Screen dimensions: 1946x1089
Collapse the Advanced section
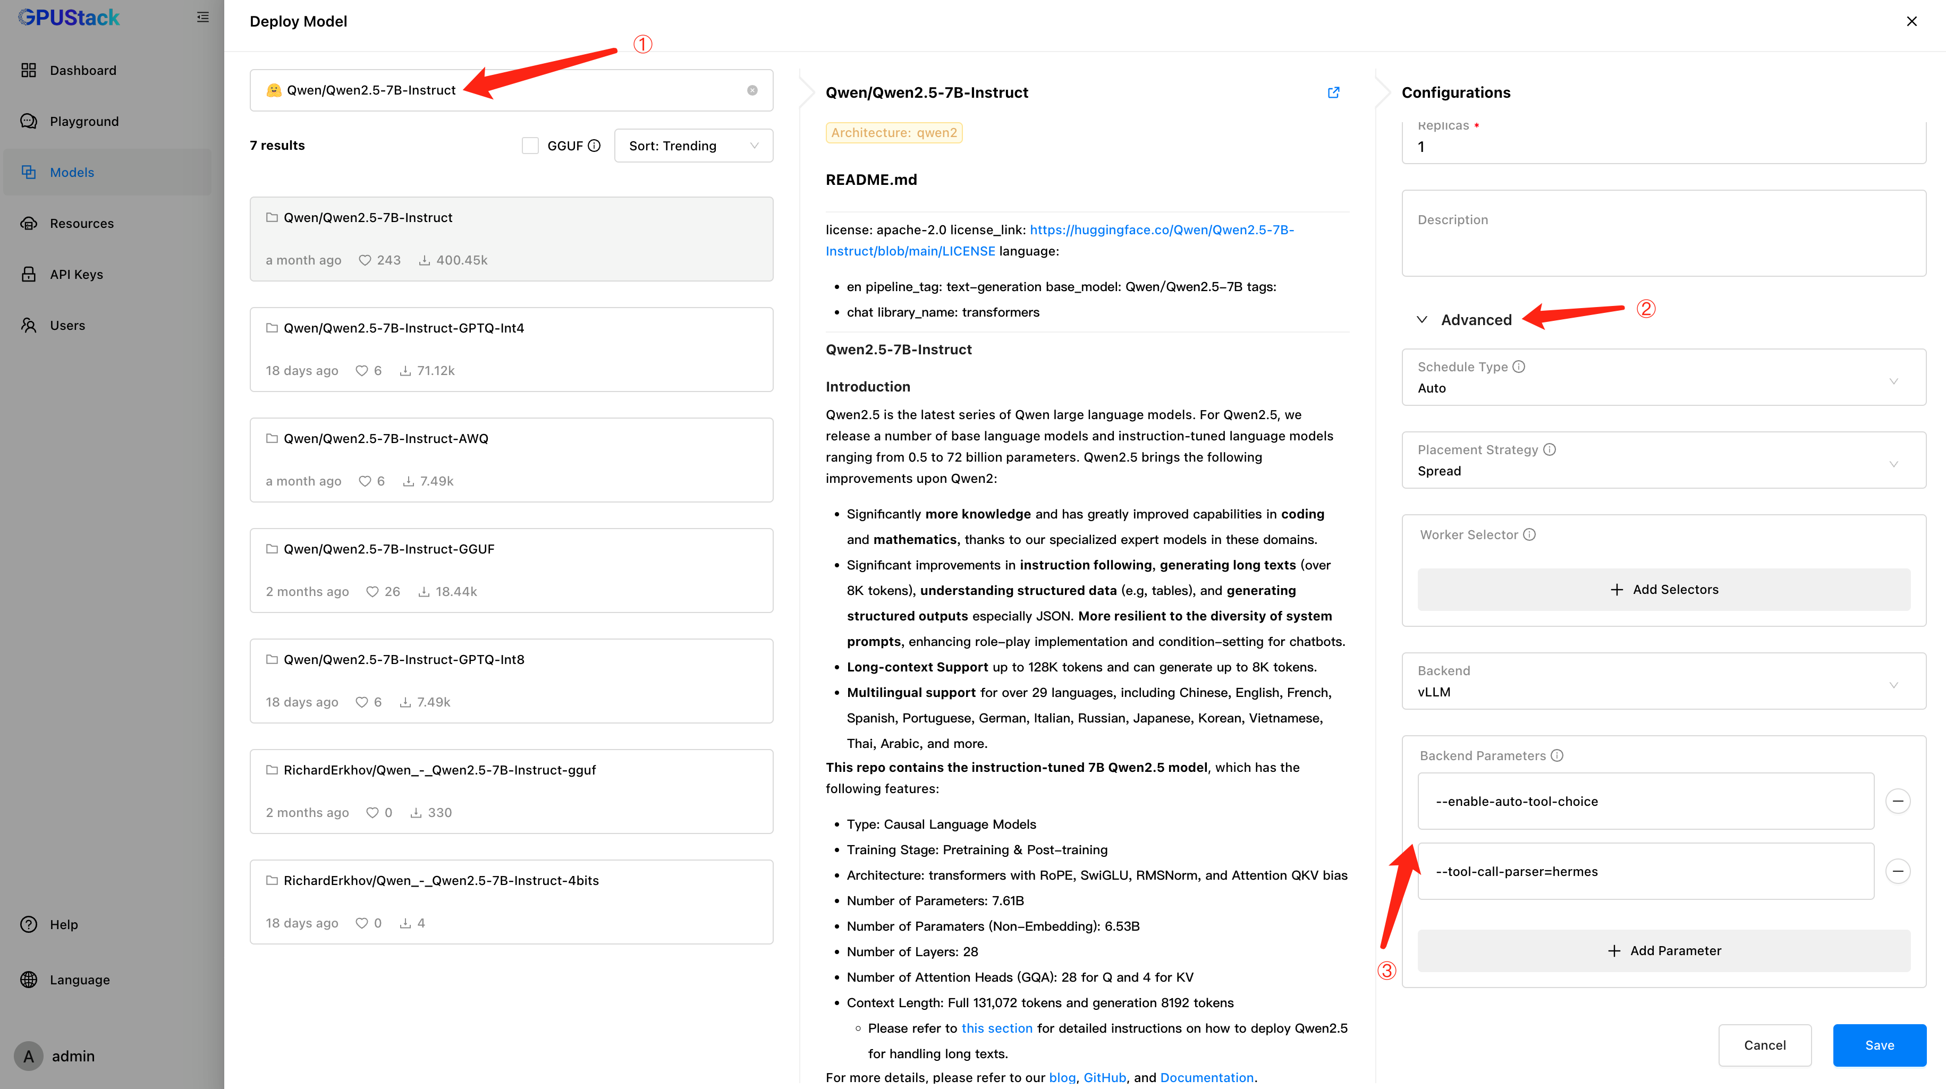pyautogui.click(x=1464, y=320)
